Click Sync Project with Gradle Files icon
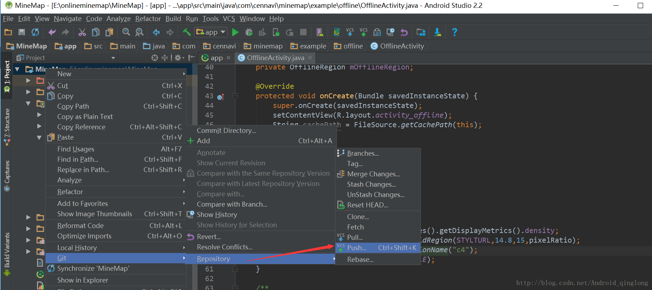Image resolution: width=652 pixels, height=290 pixels. [x=337, y=32]
